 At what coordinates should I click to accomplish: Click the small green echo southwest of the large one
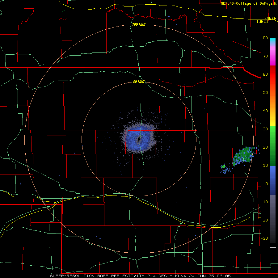click(223, 166)
